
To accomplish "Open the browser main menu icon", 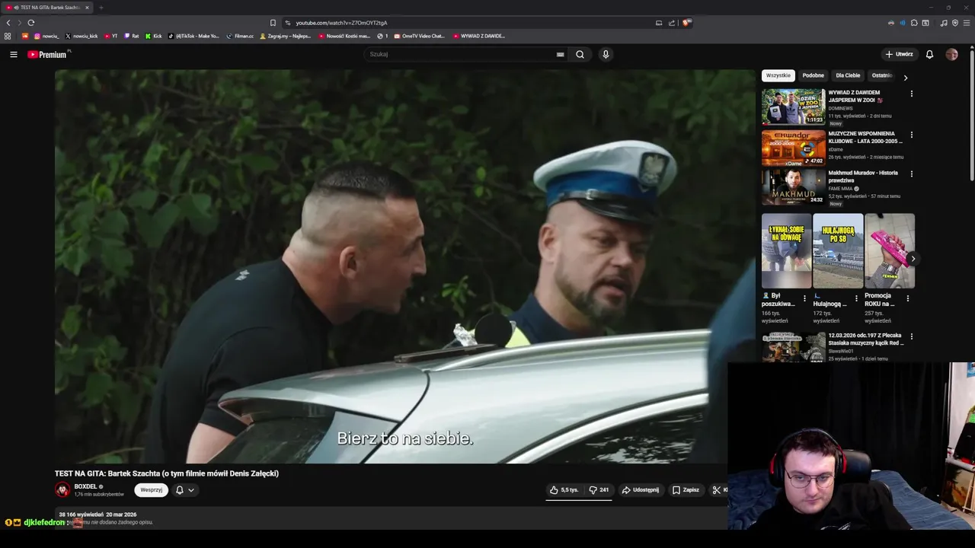I will pyautogui.click(x=966, y=23).
